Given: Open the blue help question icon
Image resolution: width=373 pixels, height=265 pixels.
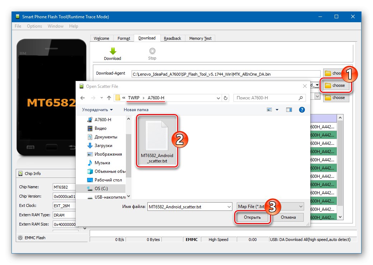Looking at the screenshot, I should 302,110.
